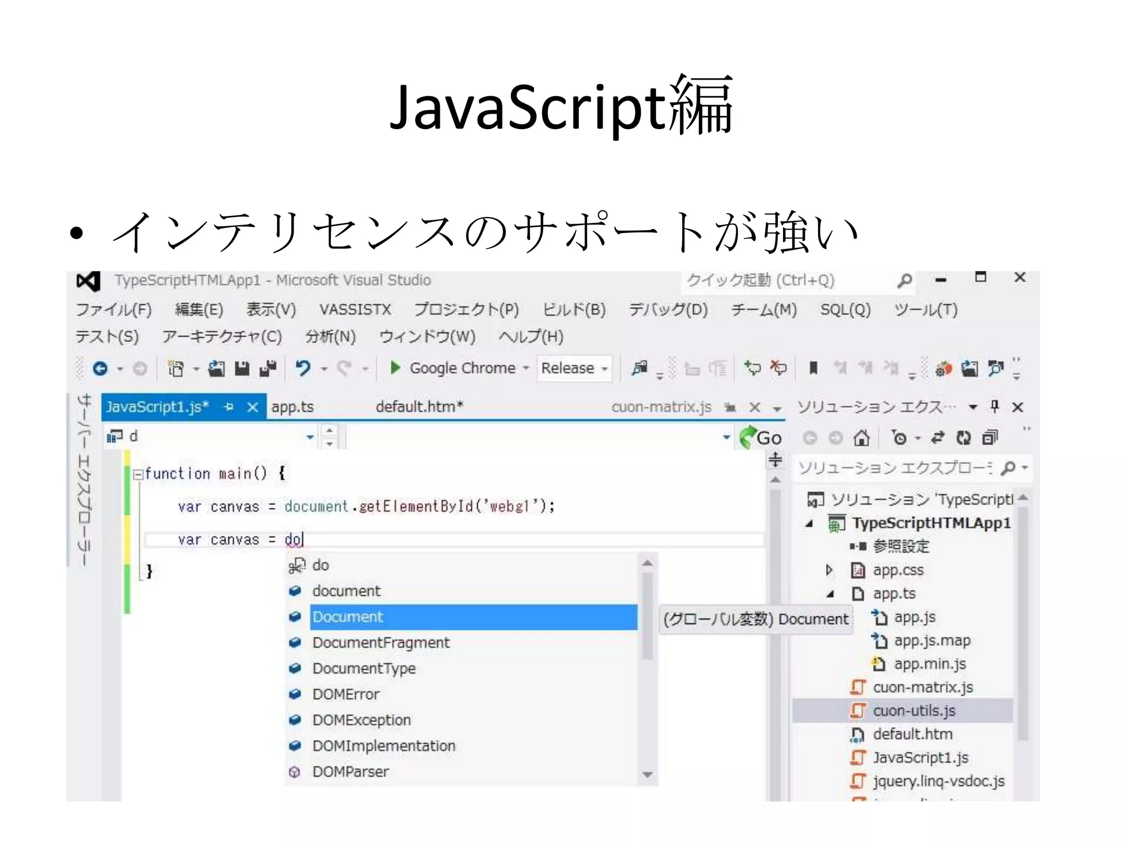Image resolution: width=1126 pixels, height=844 pixels.
Task: Toggle auto-hide pin of Solution Explorer
Action: coord(995,407)
